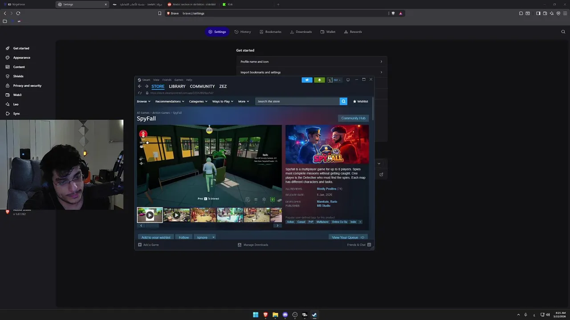570x320 pixels.
Task: Open the Friends menu in Steam
Action: (x=167, y=80)
